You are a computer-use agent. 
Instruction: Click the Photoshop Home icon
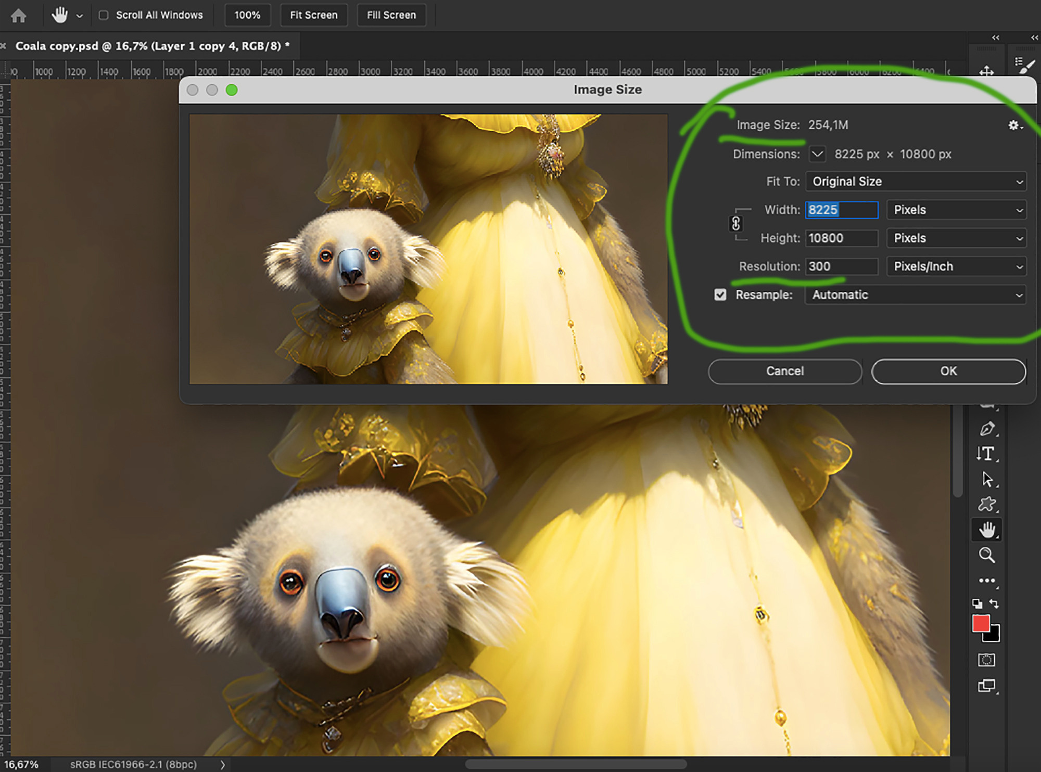pyautogui.click(x=19, y=15)
